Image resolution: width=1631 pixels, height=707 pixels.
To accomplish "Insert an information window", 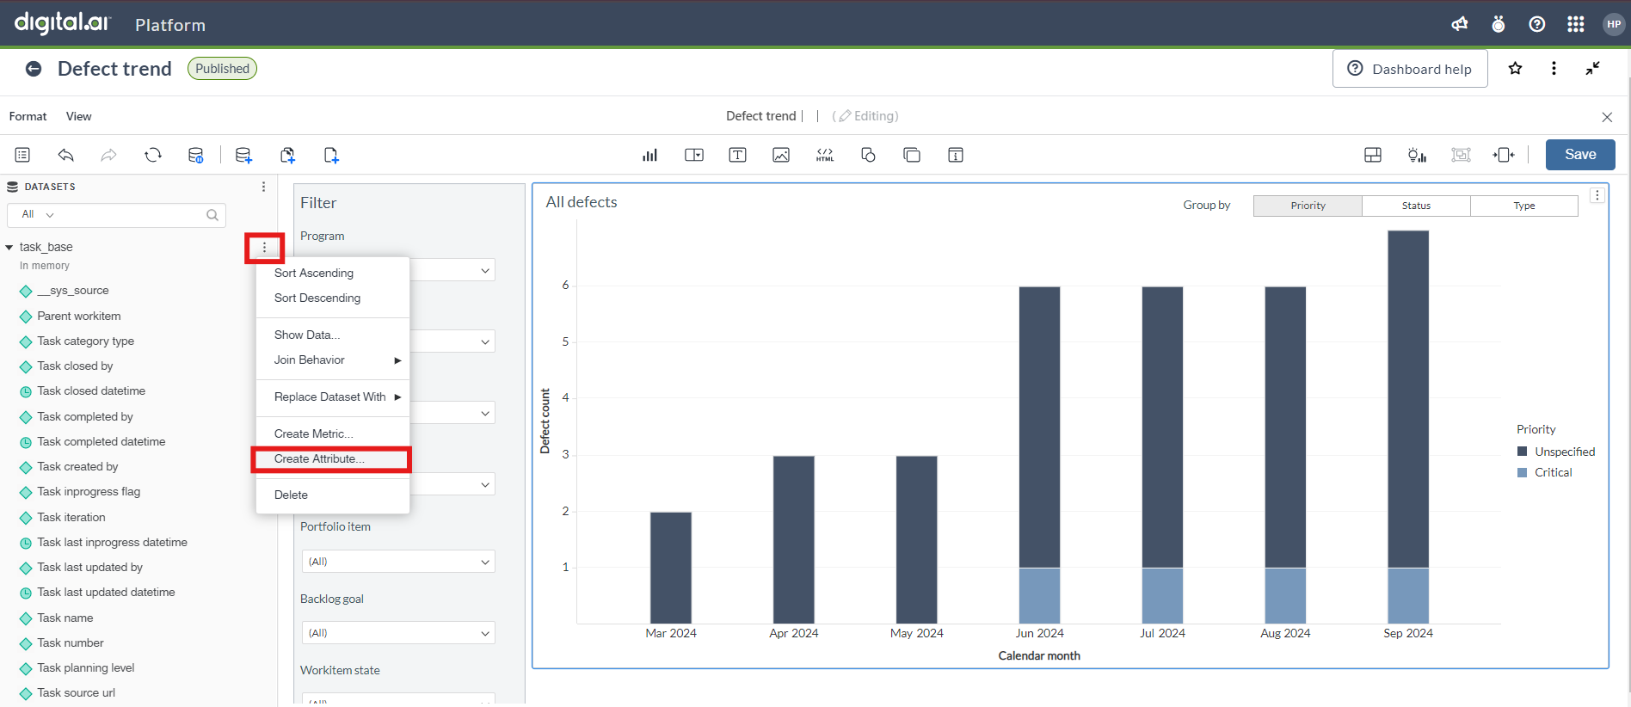I will pyautogui.click(x=956, y=155).
